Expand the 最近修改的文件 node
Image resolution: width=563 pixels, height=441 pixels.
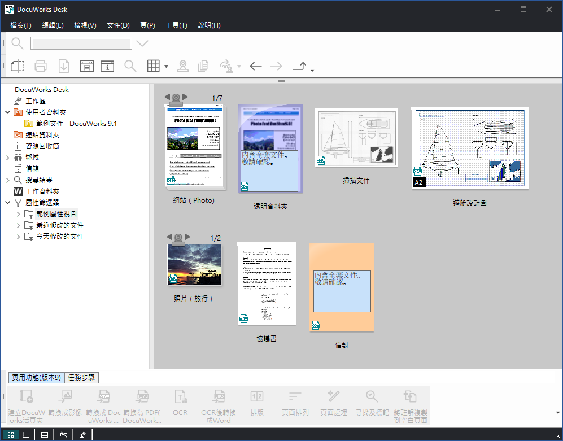tap(18, 225)
